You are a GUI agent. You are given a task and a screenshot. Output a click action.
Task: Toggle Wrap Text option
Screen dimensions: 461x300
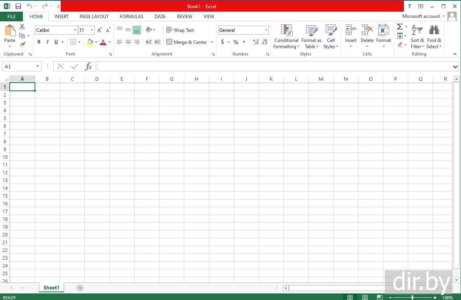point(180,30)
